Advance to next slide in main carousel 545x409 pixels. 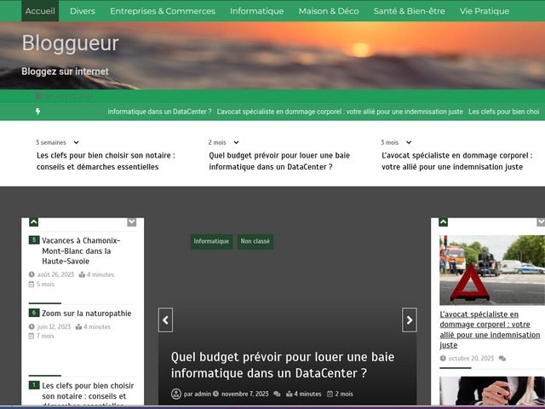tap(410, 320)
